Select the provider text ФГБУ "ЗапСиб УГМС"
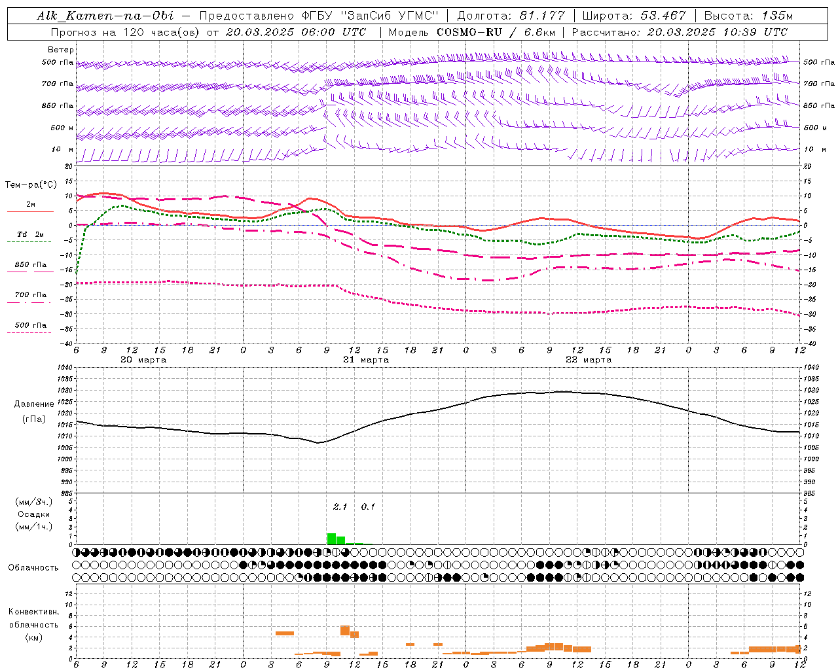The height and width of the screenshot is (670, 838). pyautogui.click(x=371, y=16)
